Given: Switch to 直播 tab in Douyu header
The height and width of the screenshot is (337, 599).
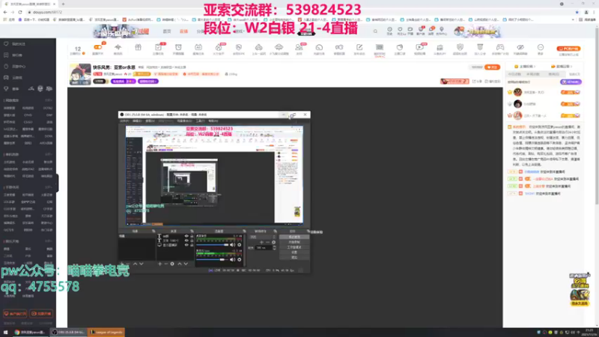Looking at the screenshot, I should (x=183, y=31).
